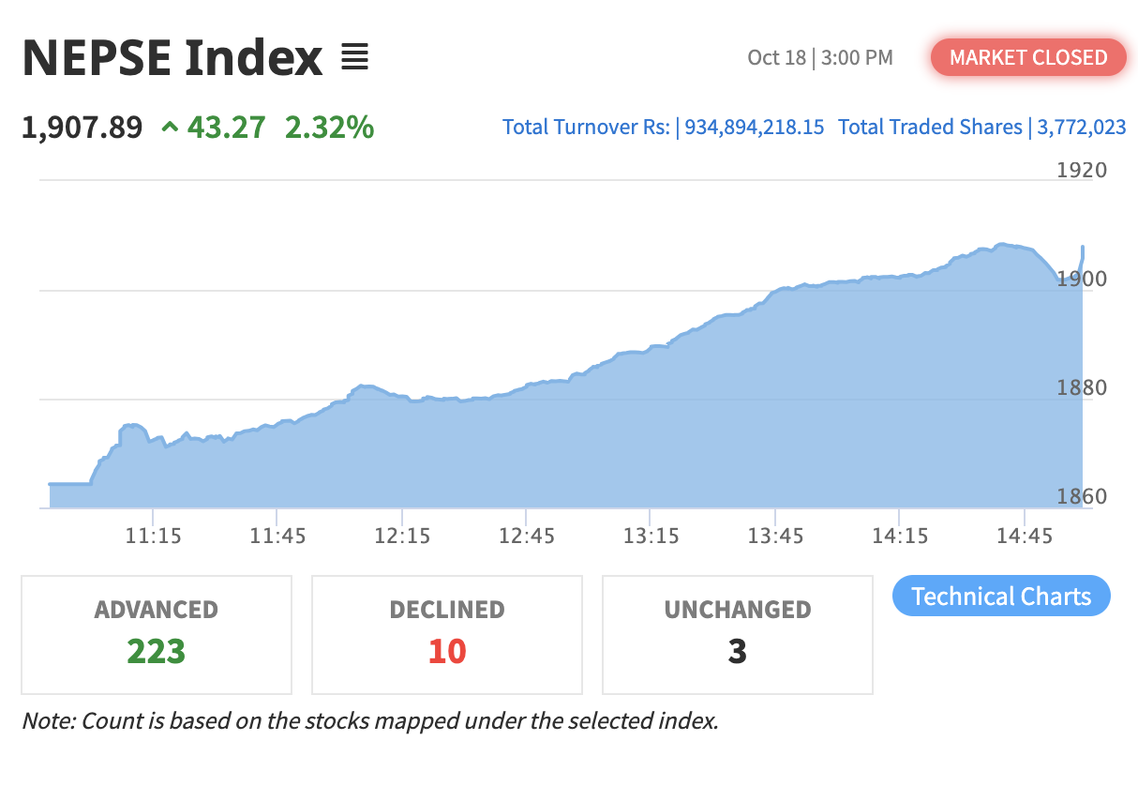Image resolution: width=1138 pixels, height=786 pixels.
Task: Click the green up-arrow change indicator
Action: pyautogui.click(x=170, y=127)
